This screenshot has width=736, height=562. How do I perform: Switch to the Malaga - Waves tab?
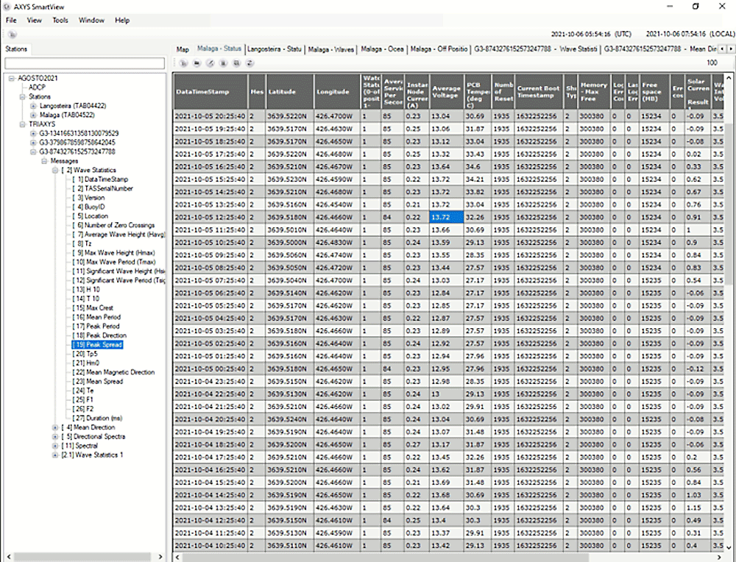pyautogui.click(x=331, y=49)
